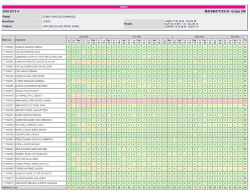Click the Horario label
This screenshot has width=250, height=193.
click(x=128, y=24)
